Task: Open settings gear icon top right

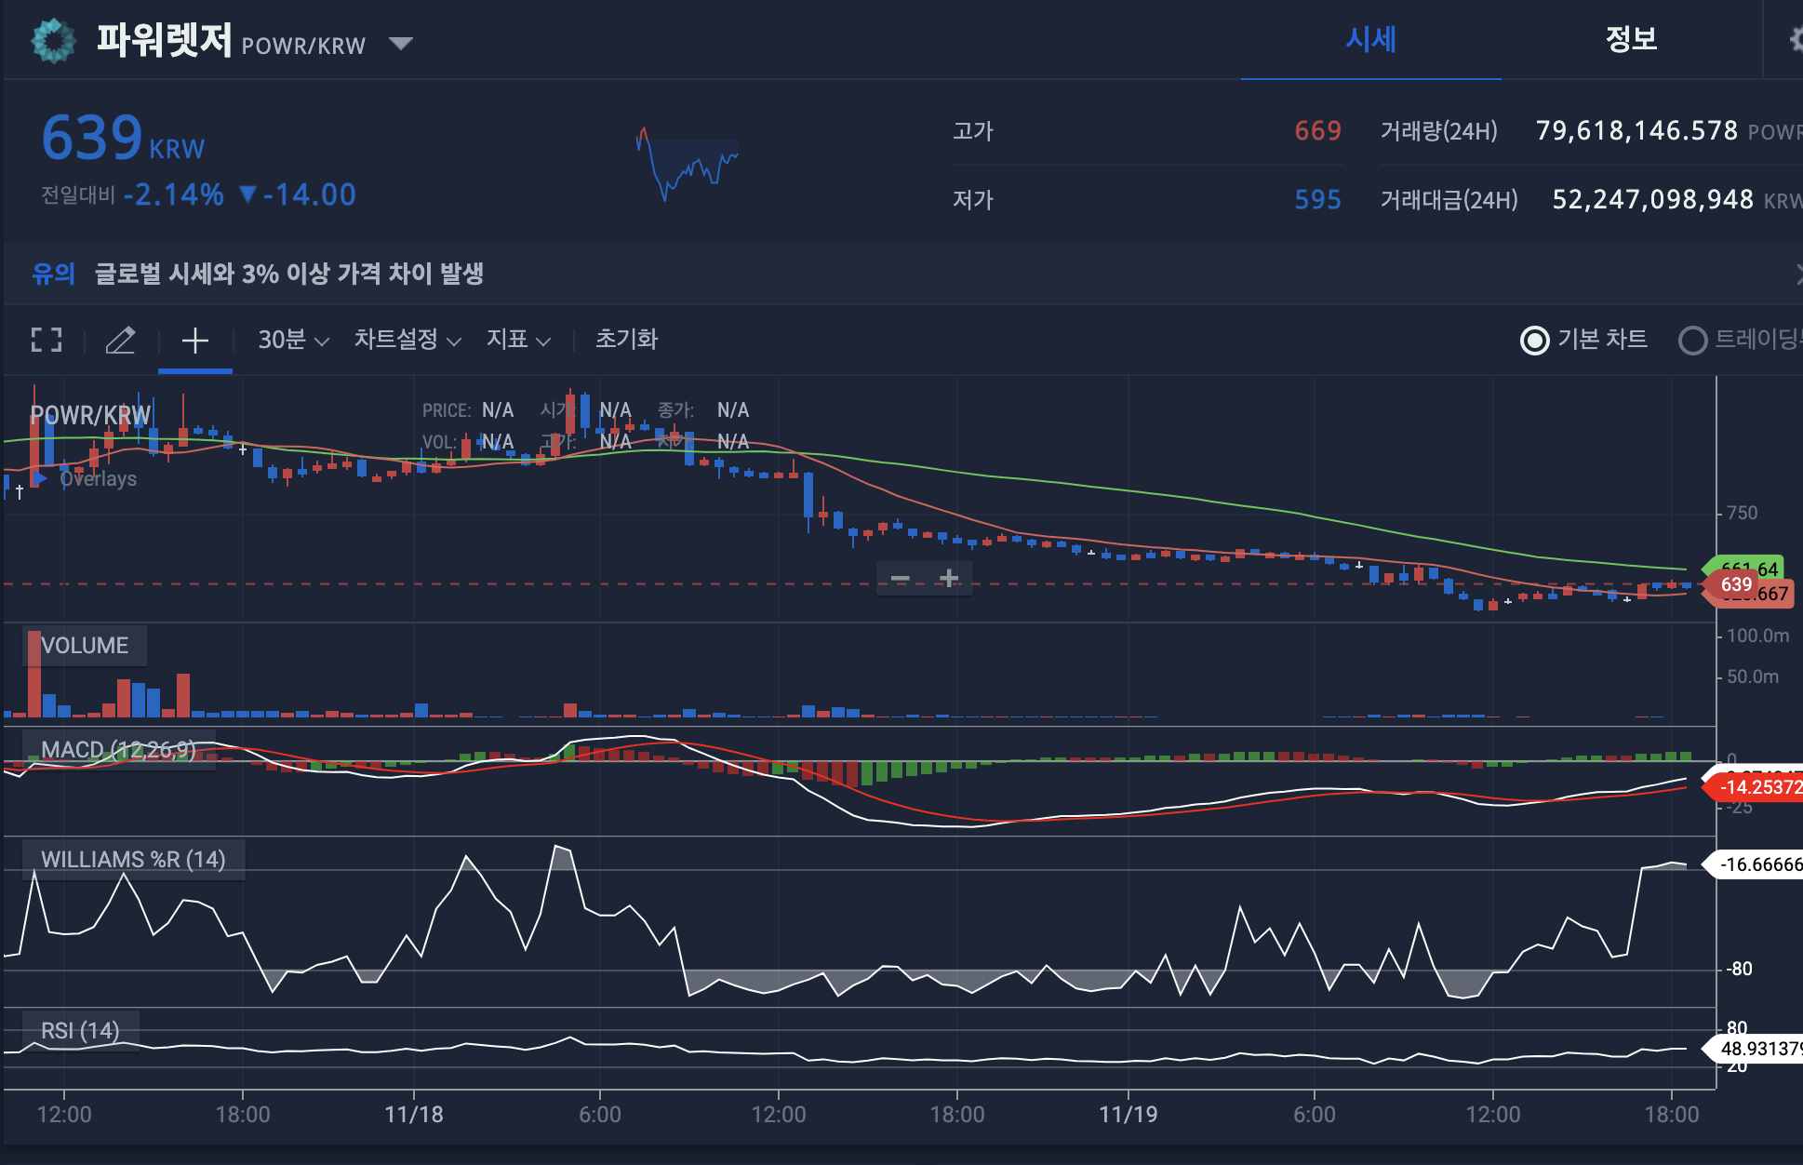Action: tap(1796, 40)
